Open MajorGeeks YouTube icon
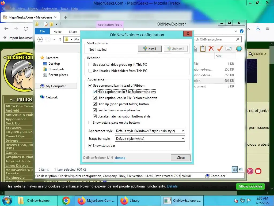 coord(258,171)
